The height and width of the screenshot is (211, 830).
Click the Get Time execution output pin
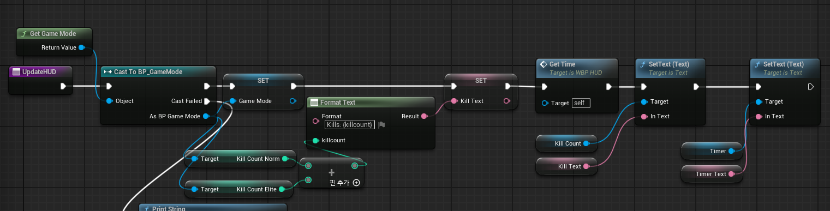click(610, 86)
